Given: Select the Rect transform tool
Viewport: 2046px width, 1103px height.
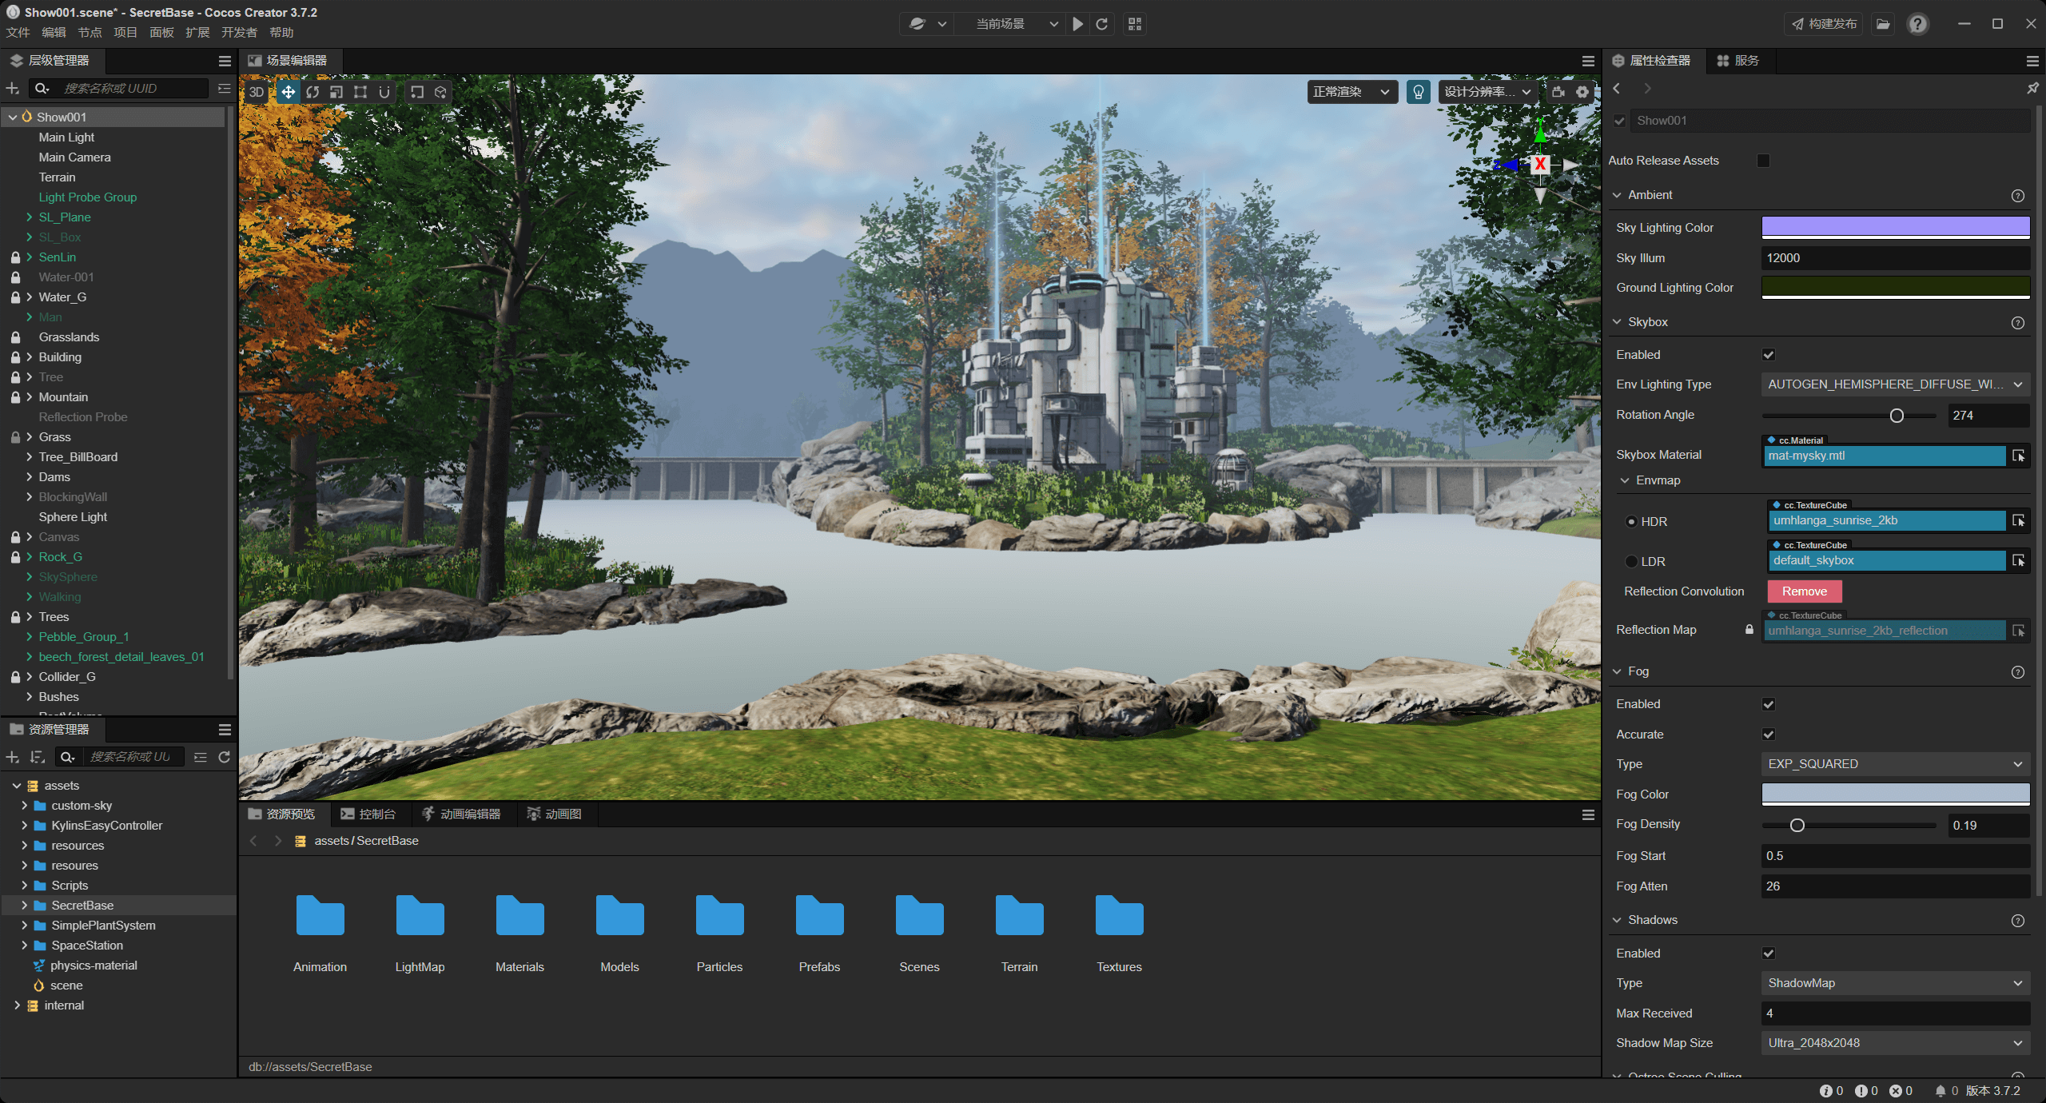Looking at the screenshot, I should pos(360,92).
